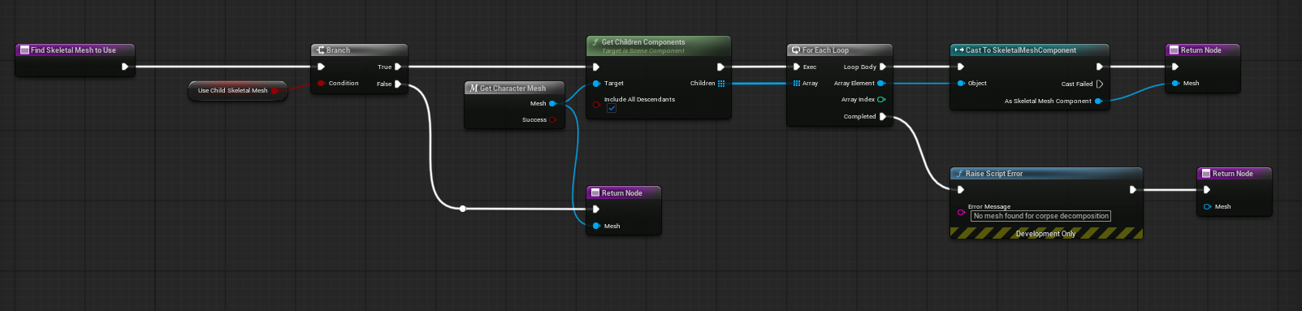
Task: Click the reroute knot on the False wire
Action: tap(462, 209)
